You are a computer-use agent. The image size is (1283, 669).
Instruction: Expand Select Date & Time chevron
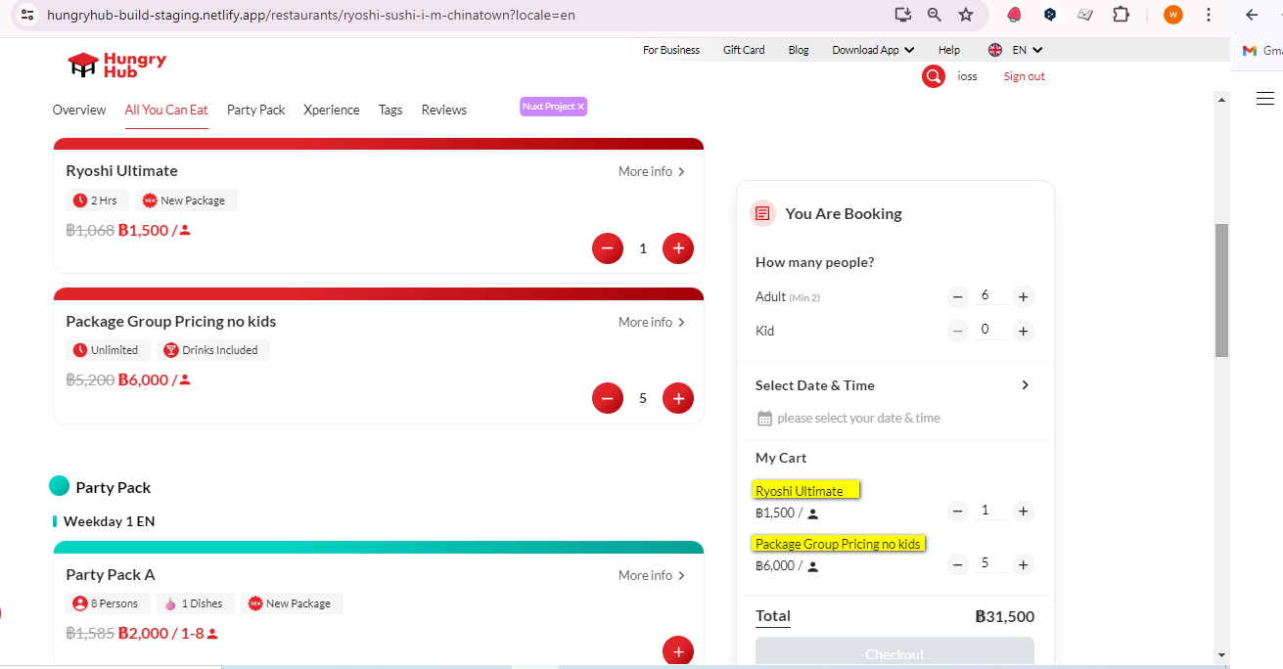(1025, 385)
